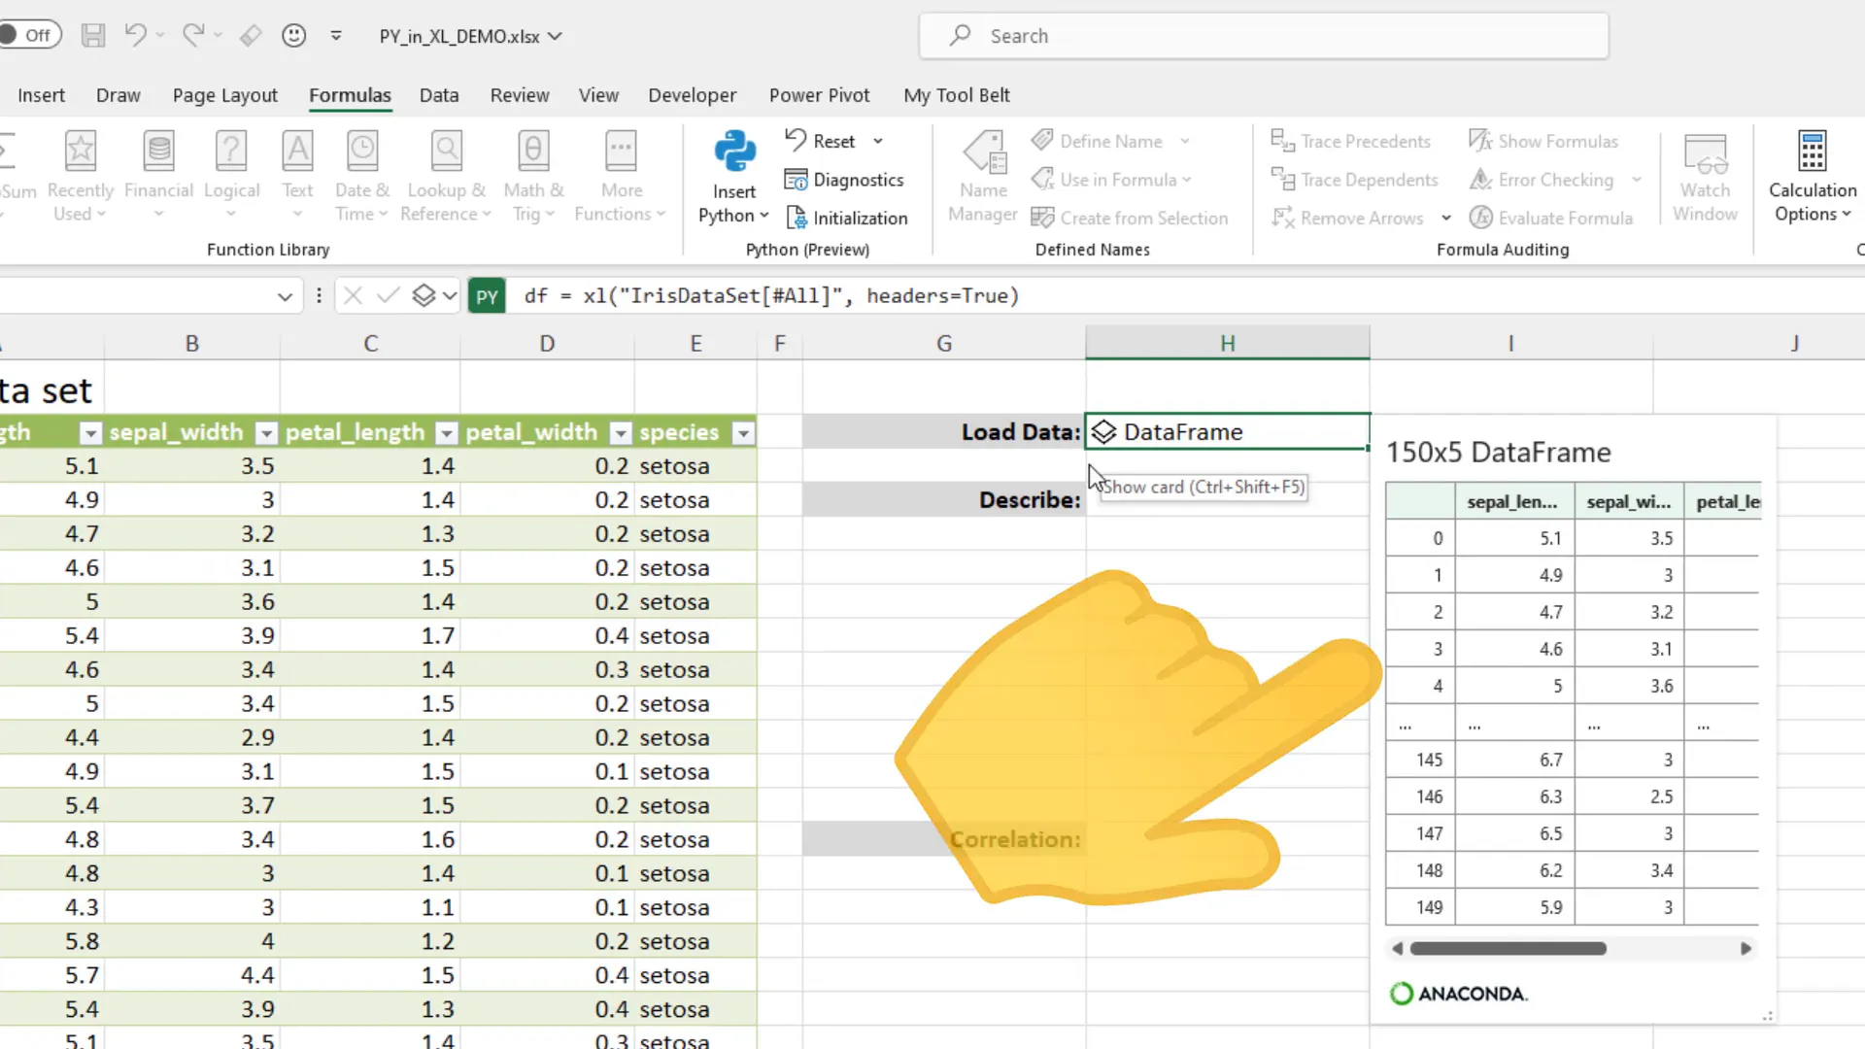The height and width of the screenshot is (1049, 1865).
Task: Click Trace Precedents
Action: [x=1352, y=141]
